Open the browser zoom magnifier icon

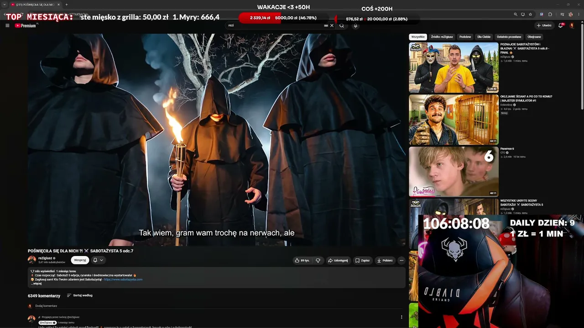click(516, 15)
